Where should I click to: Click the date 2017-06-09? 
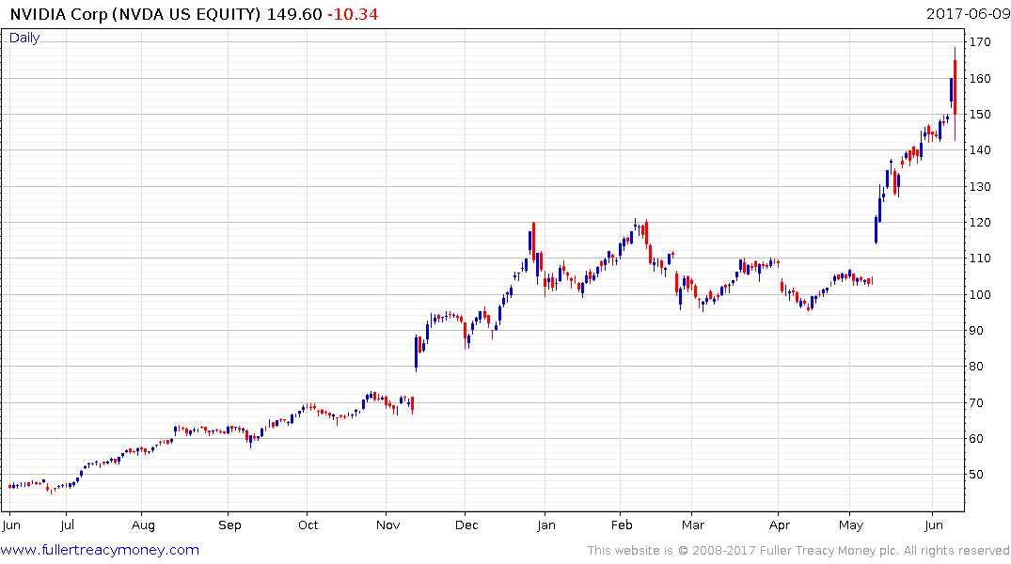(x=968, y=13)
